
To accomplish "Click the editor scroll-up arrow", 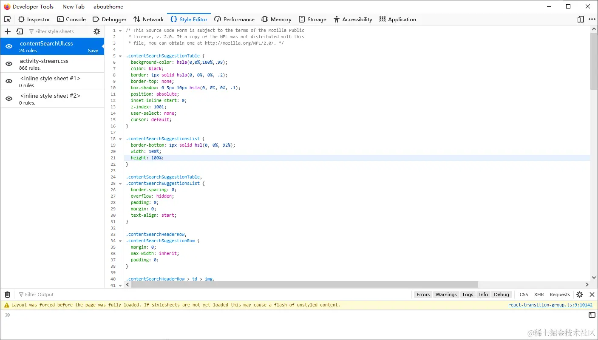I will pyautogui.click(x=594, y=29).
